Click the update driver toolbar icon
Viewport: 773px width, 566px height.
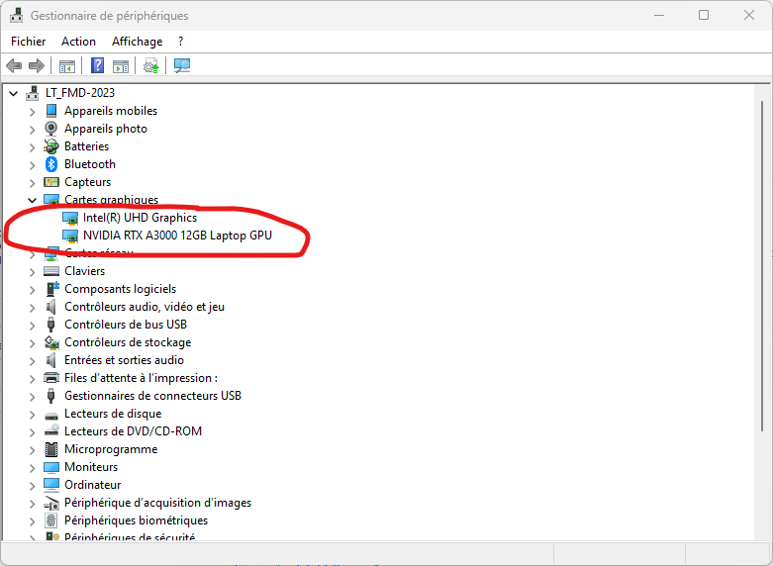point(150,66)
